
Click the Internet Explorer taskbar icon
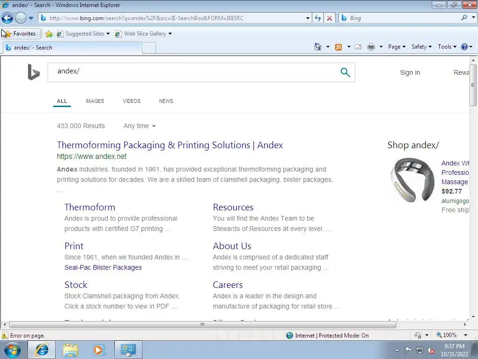pyautogui.click(x=42, y=350)
